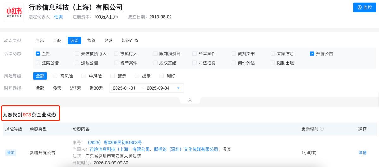Image resolution: width=379 pixels, height=167 pixels.
Task: Check the 裁判文书 checkbox
Action: pyautogui.click(x=234, y=54)
